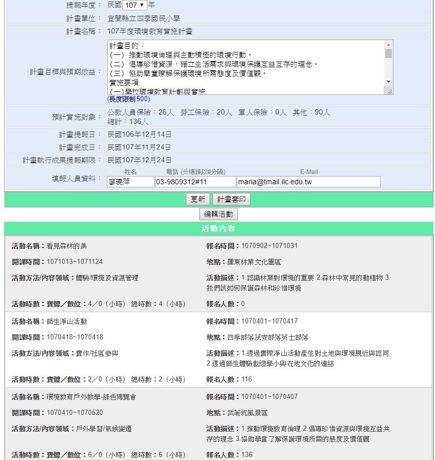Click the up arrow of the textarea scrollbar
The width and height of the screenshot is (435, 460).
point(388,44)
